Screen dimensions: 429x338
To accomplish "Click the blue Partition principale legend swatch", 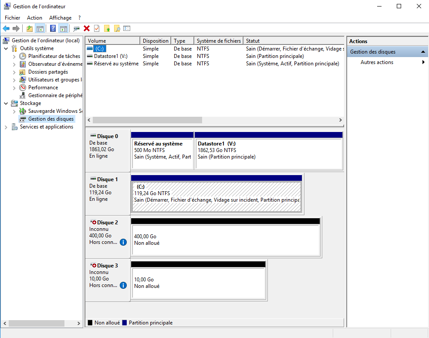I will click(125, 322).
